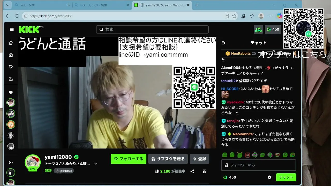This screenshot has width=331, height=186.
Task: Open first followed channel avatar below filled heart
Action: [x=11, y=103]
